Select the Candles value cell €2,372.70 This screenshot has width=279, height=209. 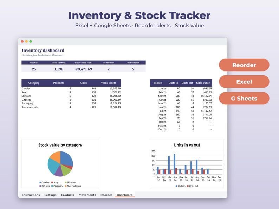point(115,88)
